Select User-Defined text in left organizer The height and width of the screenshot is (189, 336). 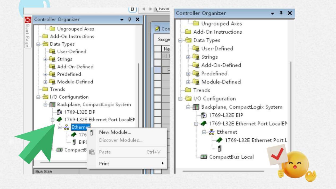pyautogui.click(x=72, y=52)
